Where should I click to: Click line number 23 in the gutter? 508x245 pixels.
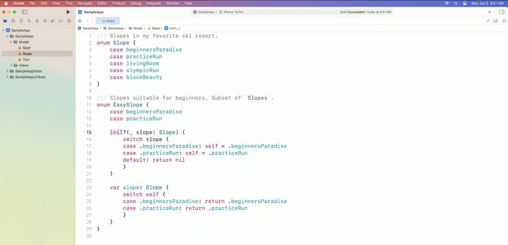pyautogui.click(x=89, y=188)
